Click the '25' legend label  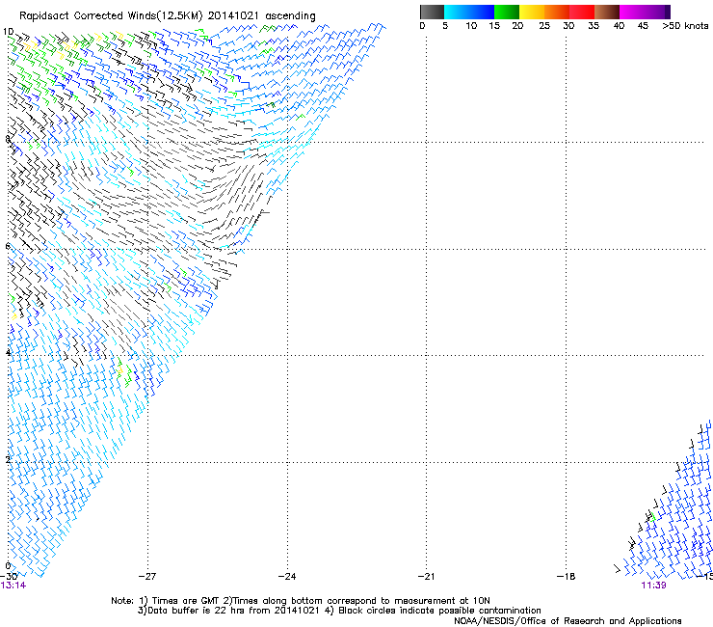[544, 25]
